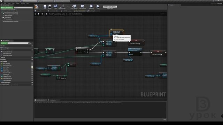Click the Find toolbar icon
223x125 pixels.
click(x=56, y=7)
